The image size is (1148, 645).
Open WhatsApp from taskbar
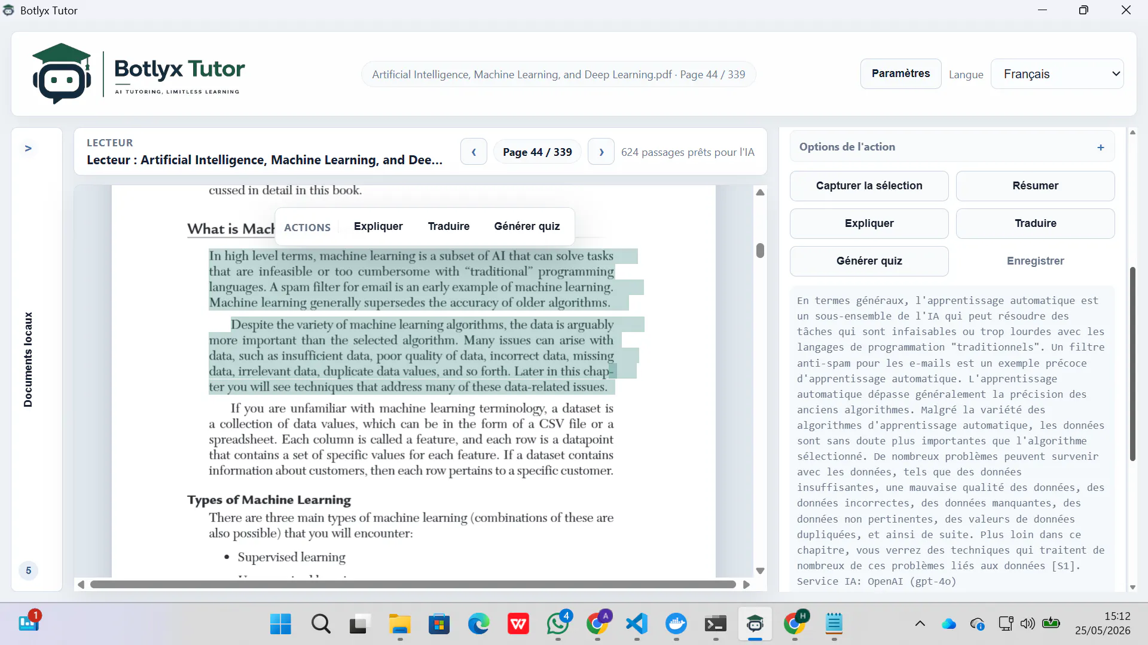(x=558, y=624)
